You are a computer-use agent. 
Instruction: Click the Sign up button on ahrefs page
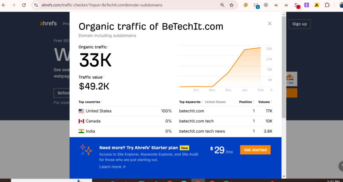(299, 24)
